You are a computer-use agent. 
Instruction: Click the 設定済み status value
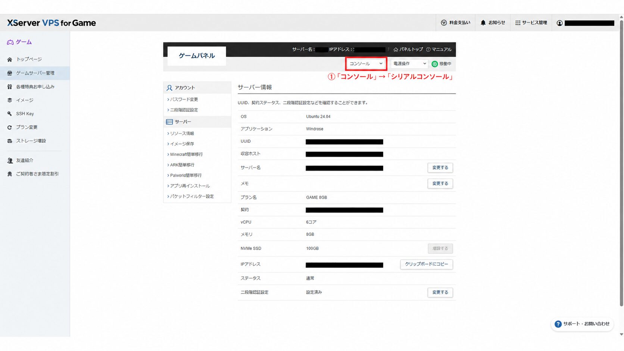point(314,292)
